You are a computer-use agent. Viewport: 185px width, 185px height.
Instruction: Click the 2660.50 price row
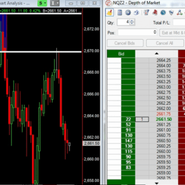pos(164,141)
